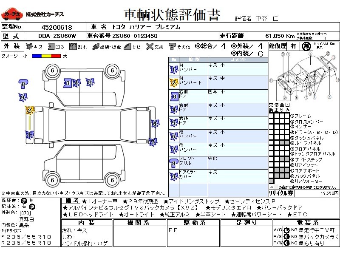Click the 劣化 comment cell

point(238,163)
